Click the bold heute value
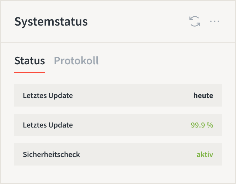The width and height of the screenshot is (236, 184). tap(203, 96)
